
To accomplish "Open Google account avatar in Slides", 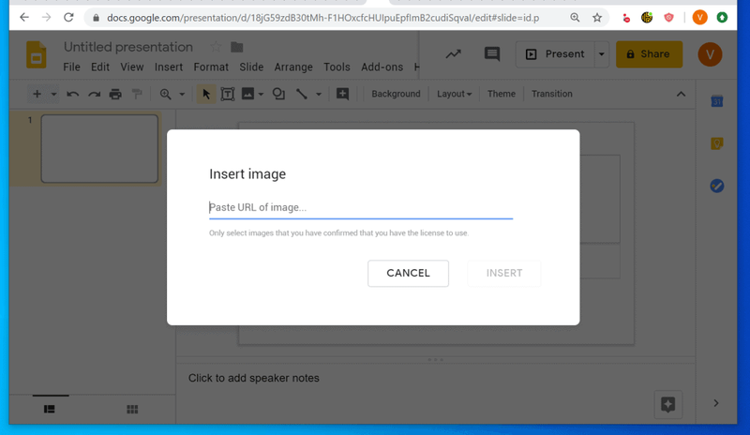I will pyautogui.click(x=710, y=54).
